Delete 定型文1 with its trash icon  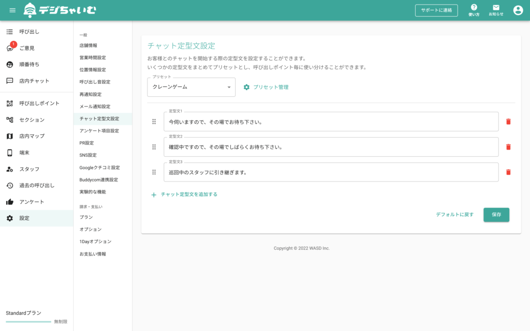point(508,122)
